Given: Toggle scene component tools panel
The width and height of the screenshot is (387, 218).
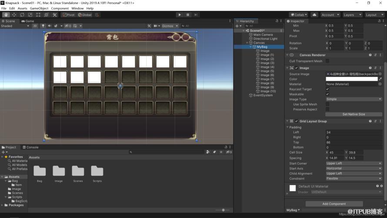Looking at the screenshot, I should coord(149,26).
